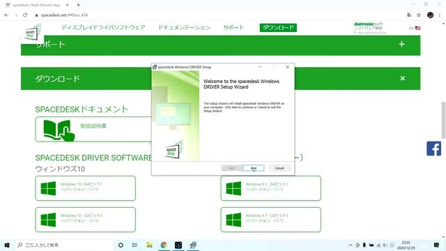Viewport: 446px width, 251px height.
Task: Open File Explorer from taskbar
Action: 149,245
